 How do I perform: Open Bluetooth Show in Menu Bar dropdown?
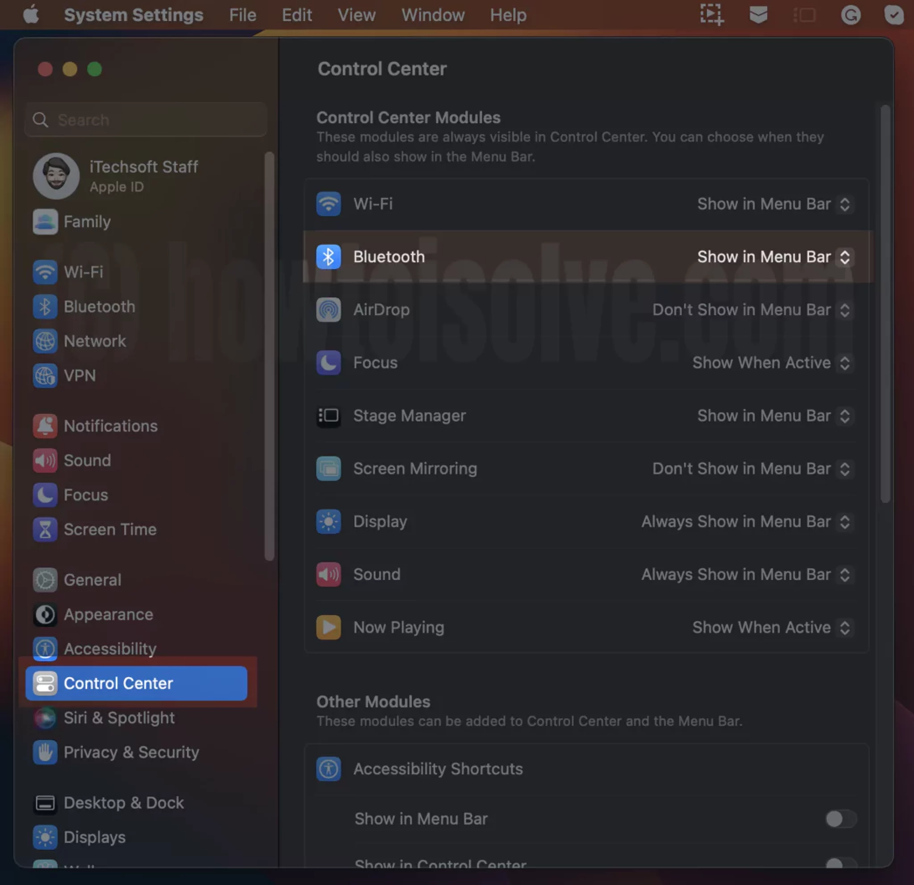[x=775, y=257]
